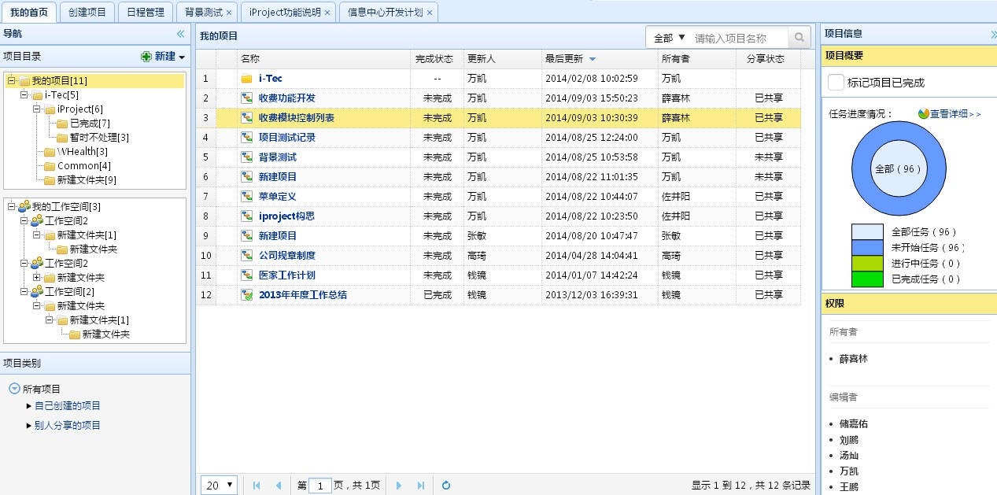Viewport: 997px width, 495px height.
Task: Click the 进行中任务 legend color swatch
Action: [x=867, y=264]
